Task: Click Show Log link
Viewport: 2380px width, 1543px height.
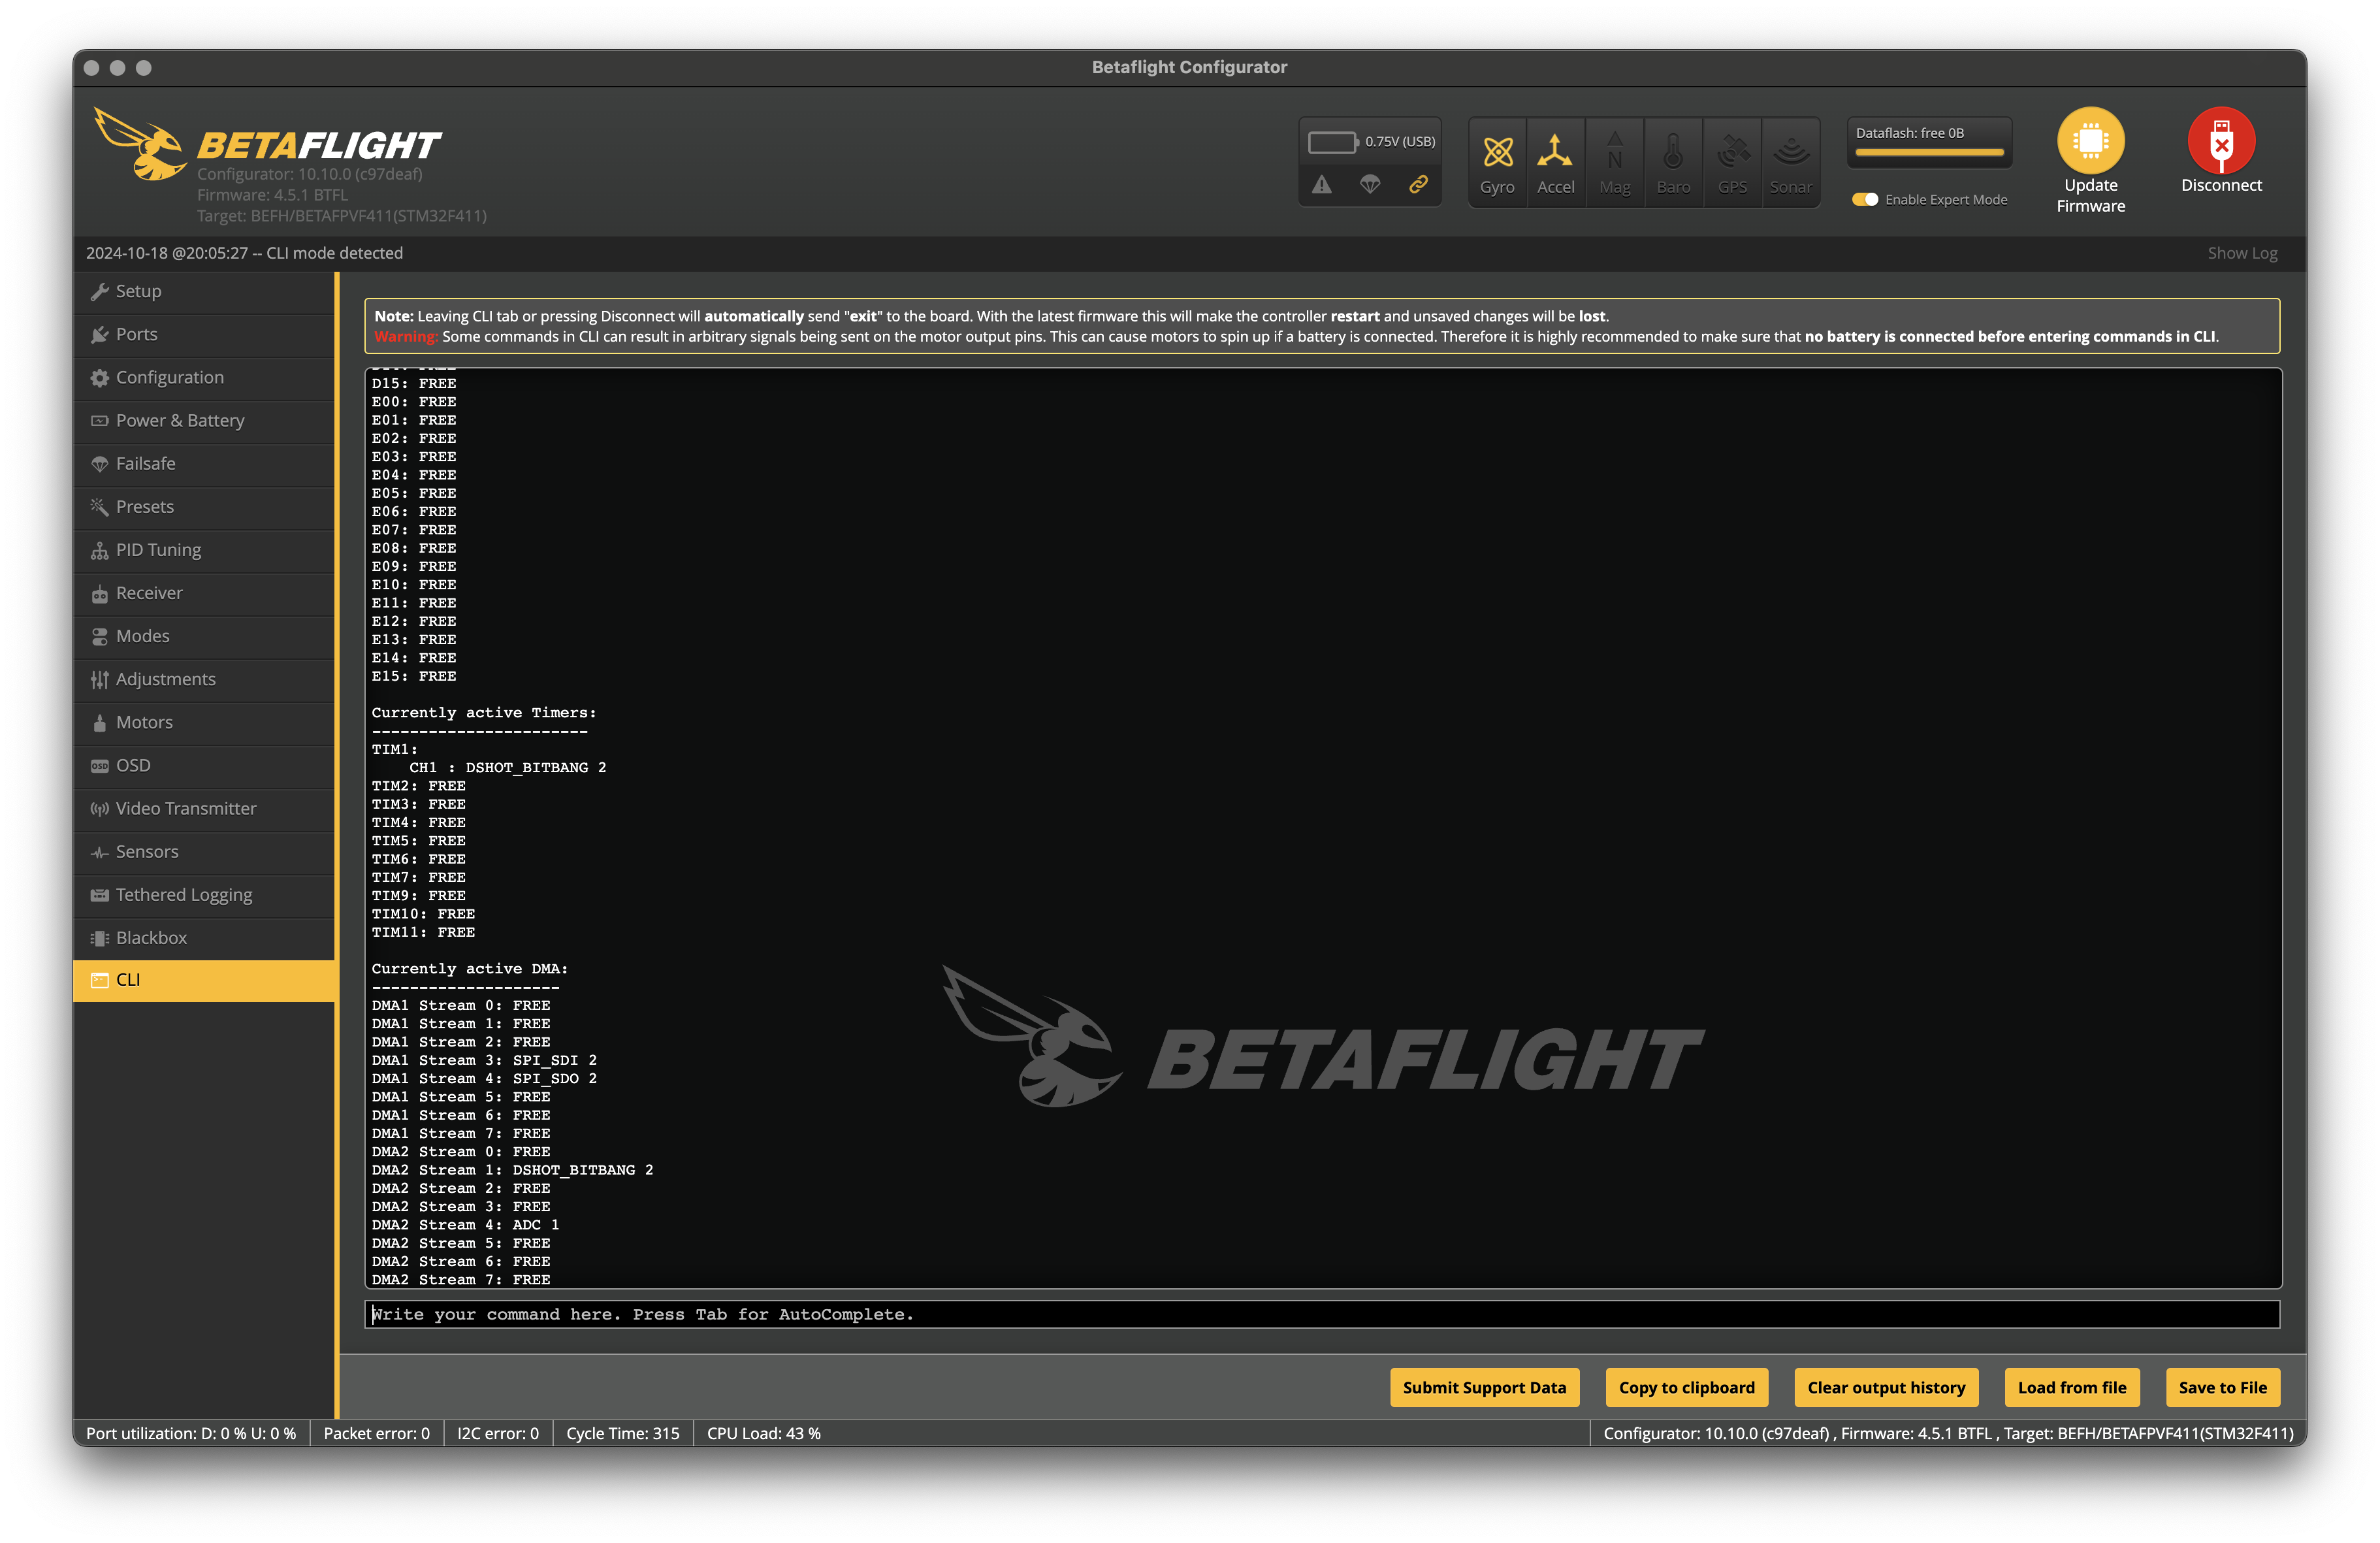Action: click(2242, 253)
